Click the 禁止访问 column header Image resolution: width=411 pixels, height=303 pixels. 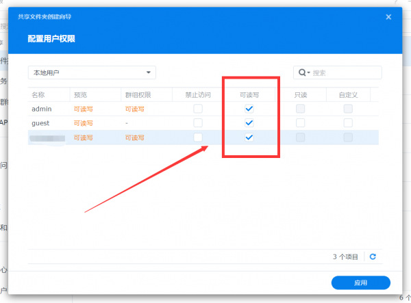point(198,94)
